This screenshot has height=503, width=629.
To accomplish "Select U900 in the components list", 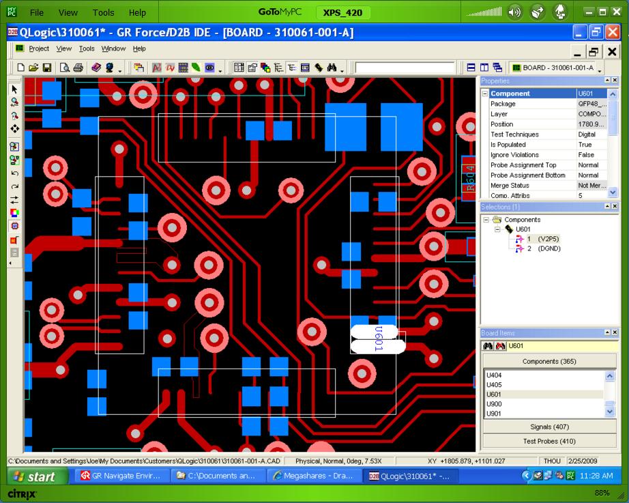I will point(495,404).
